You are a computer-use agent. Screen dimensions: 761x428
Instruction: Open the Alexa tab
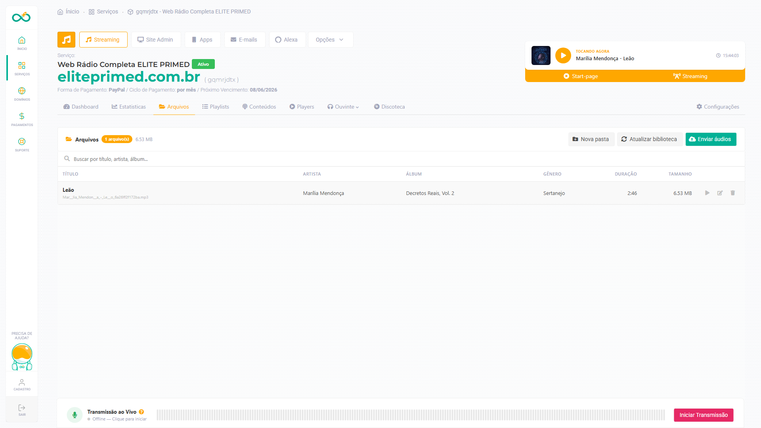click(x=287, y=40)
